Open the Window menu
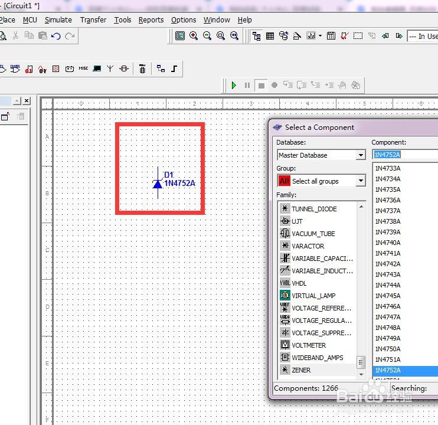438x425 pixels. [x=217, y=20]
